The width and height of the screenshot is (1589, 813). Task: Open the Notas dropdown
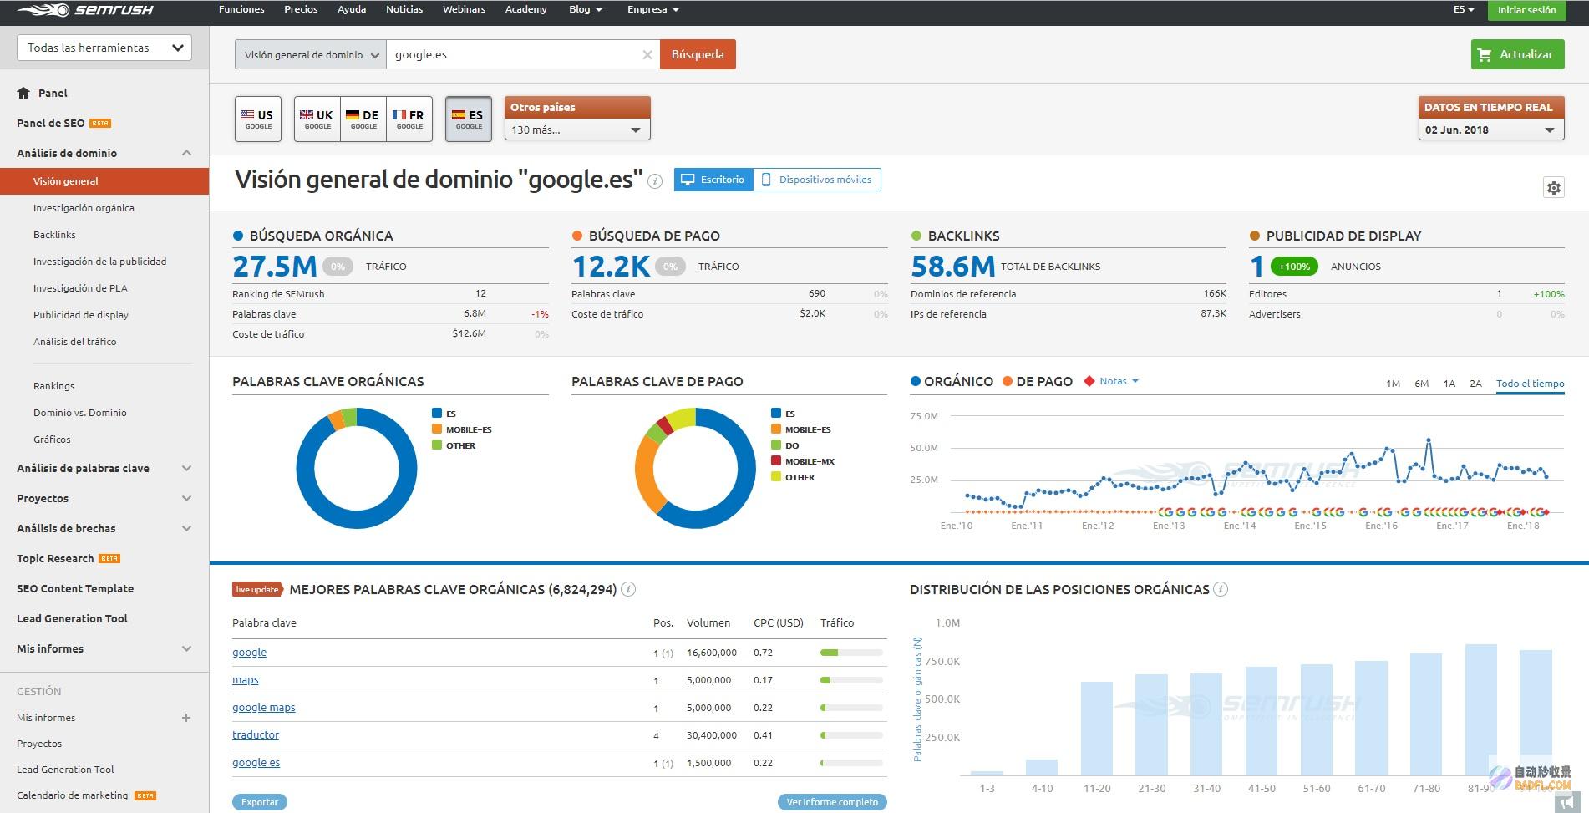pyautogui.click(x=1119, y=381)
